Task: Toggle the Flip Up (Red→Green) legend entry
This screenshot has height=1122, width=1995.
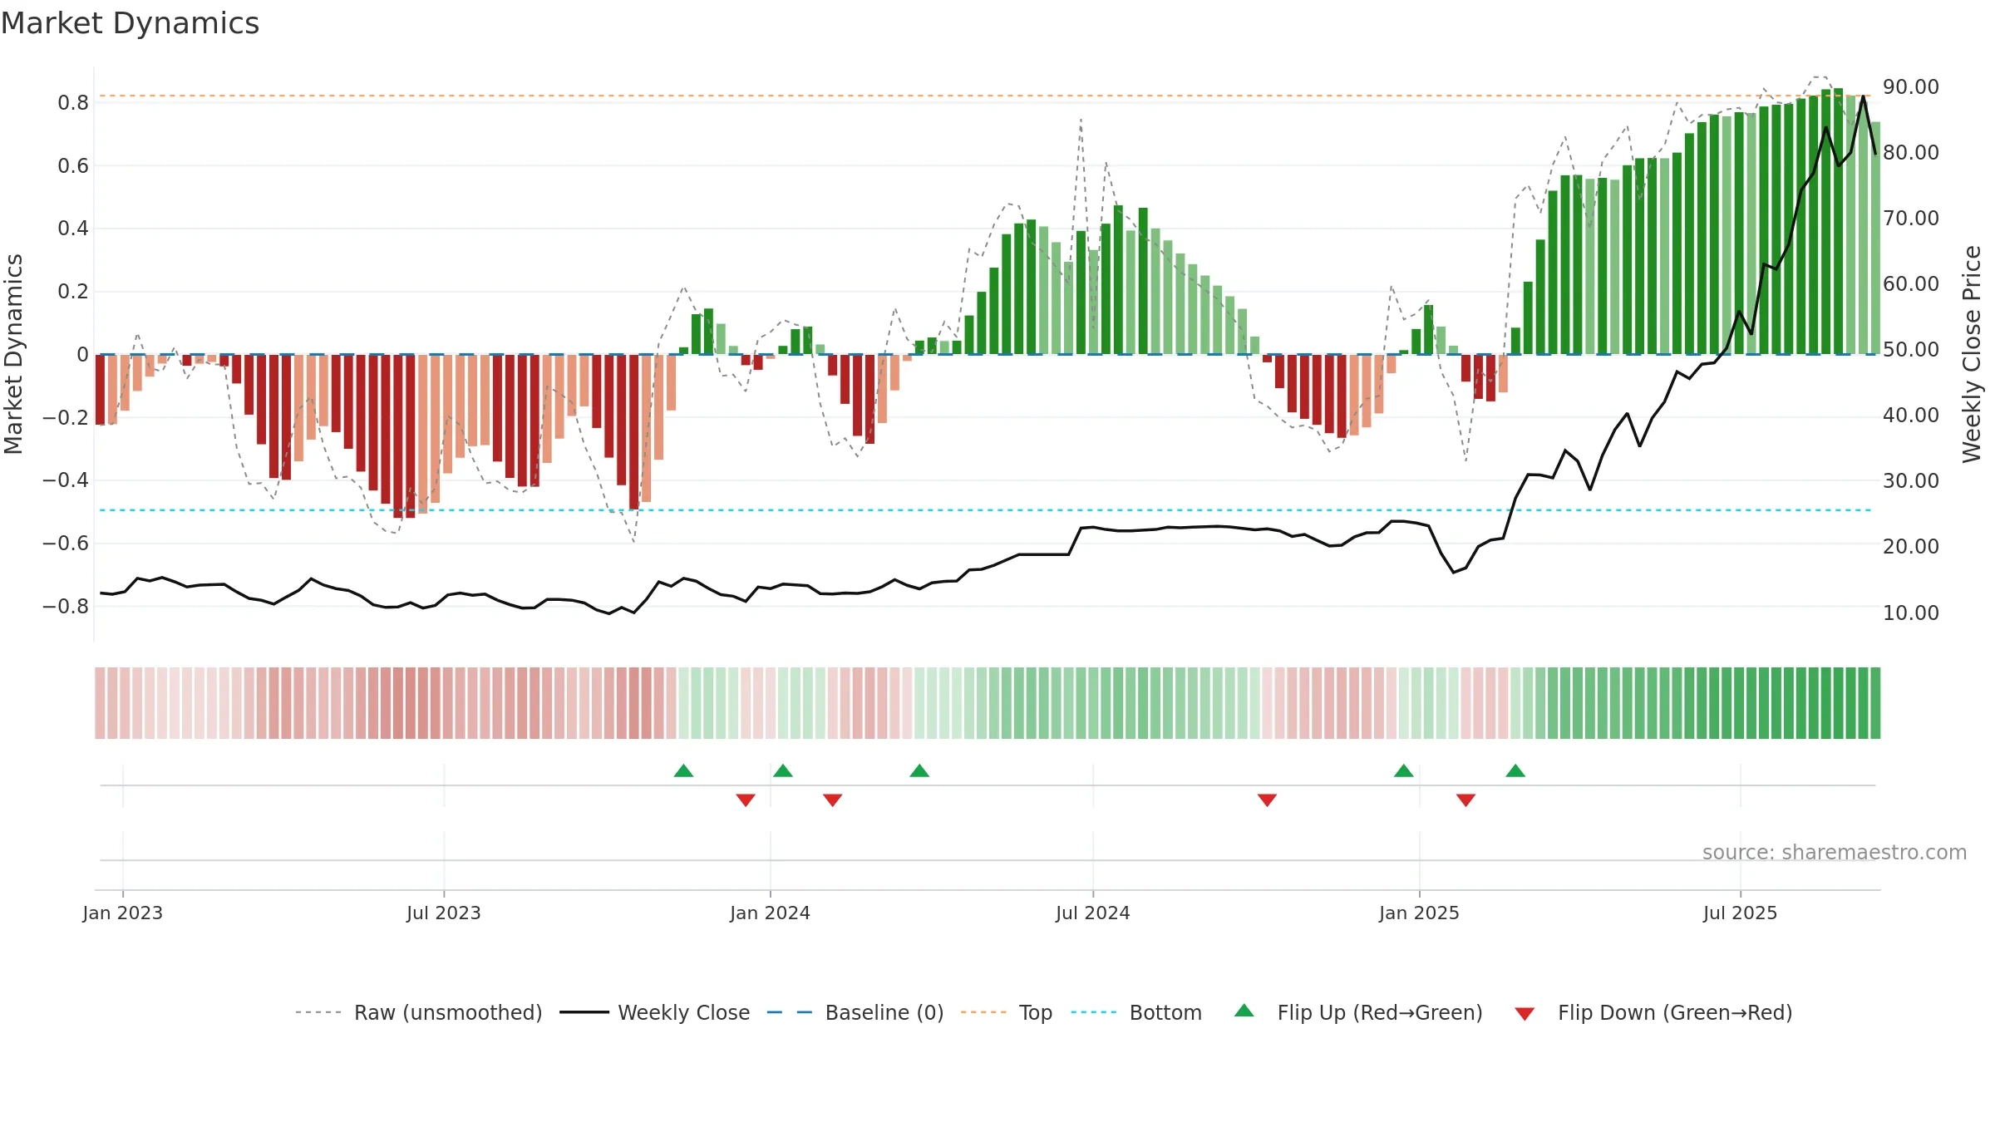Action: point(1358,1012)
